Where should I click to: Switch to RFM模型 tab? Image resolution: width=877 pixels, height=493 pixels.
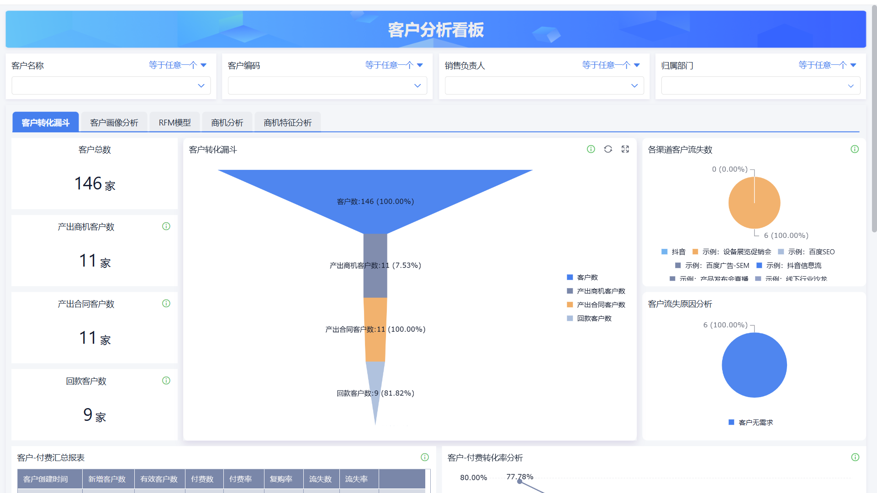(174, 123)
